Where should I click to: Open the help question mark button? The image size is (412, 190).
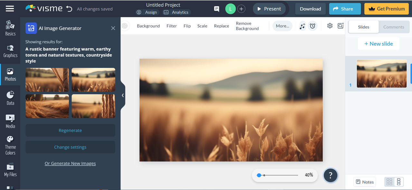pyautogui.click(x=330, y=175)
